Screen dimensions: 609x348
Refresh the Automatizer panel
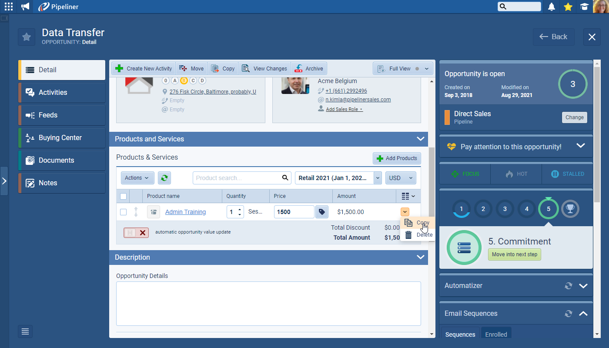[x=568, y=286]
